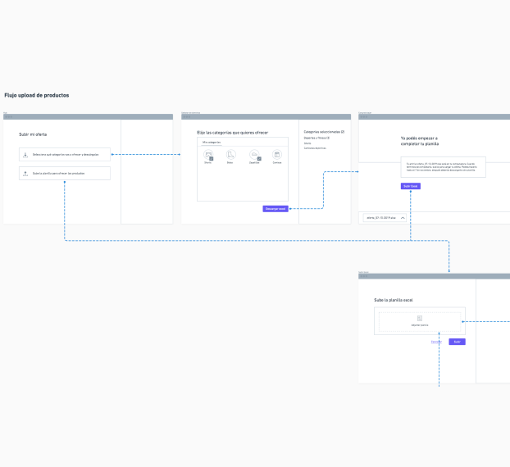Click the informational message box about the downloaded file

443,167
